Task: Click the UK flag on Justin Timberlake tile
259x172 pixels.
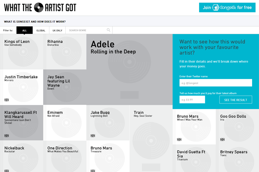Action: [x=7, y=100]
